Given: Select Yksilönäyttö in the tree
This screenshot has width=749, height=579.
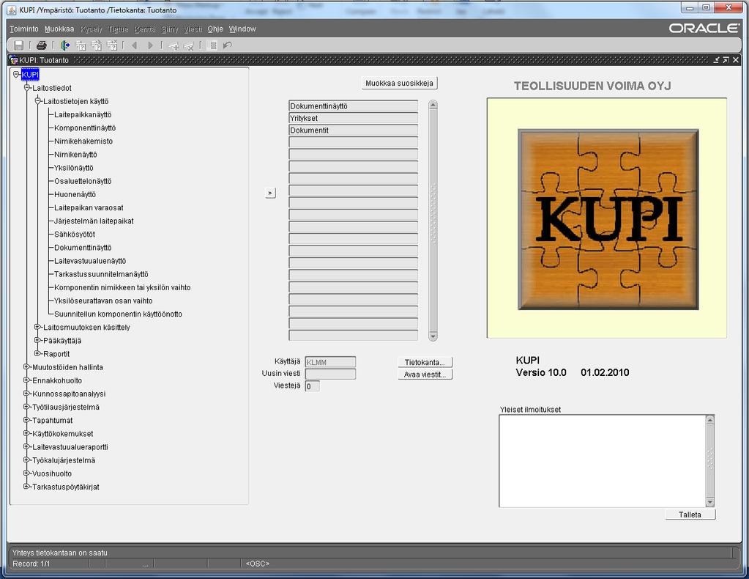Looking at the screenshot, I should [74, 168].
